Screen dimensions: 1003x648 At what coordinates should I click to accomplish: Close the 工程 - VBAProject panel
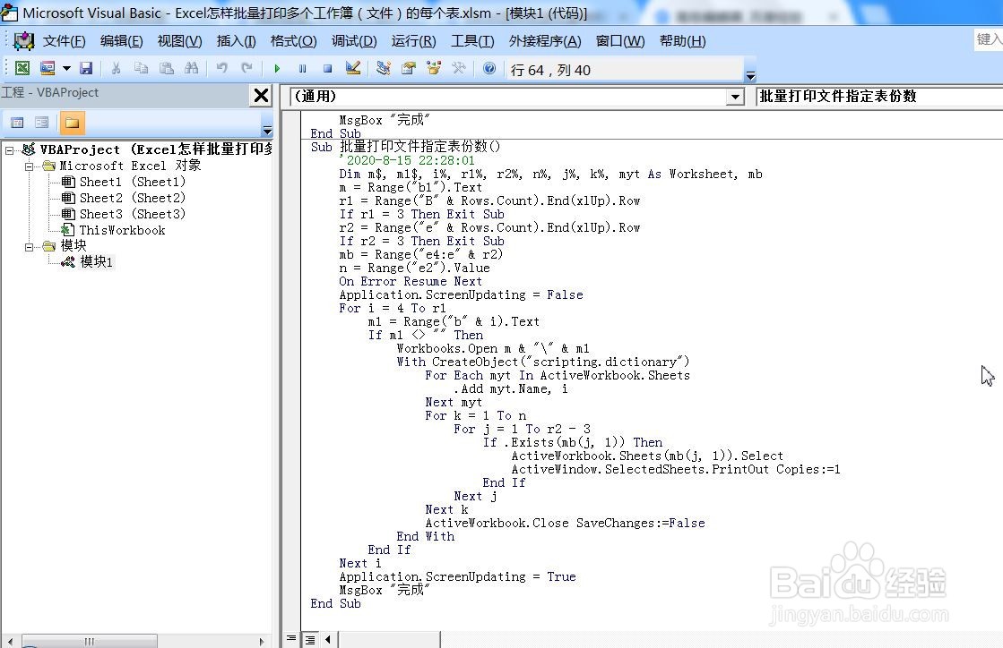[261, 96]
